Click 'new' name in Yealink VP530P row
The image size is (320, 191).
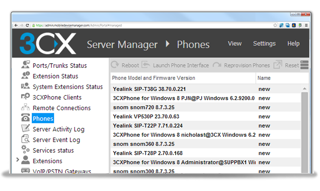pos(264,117)
